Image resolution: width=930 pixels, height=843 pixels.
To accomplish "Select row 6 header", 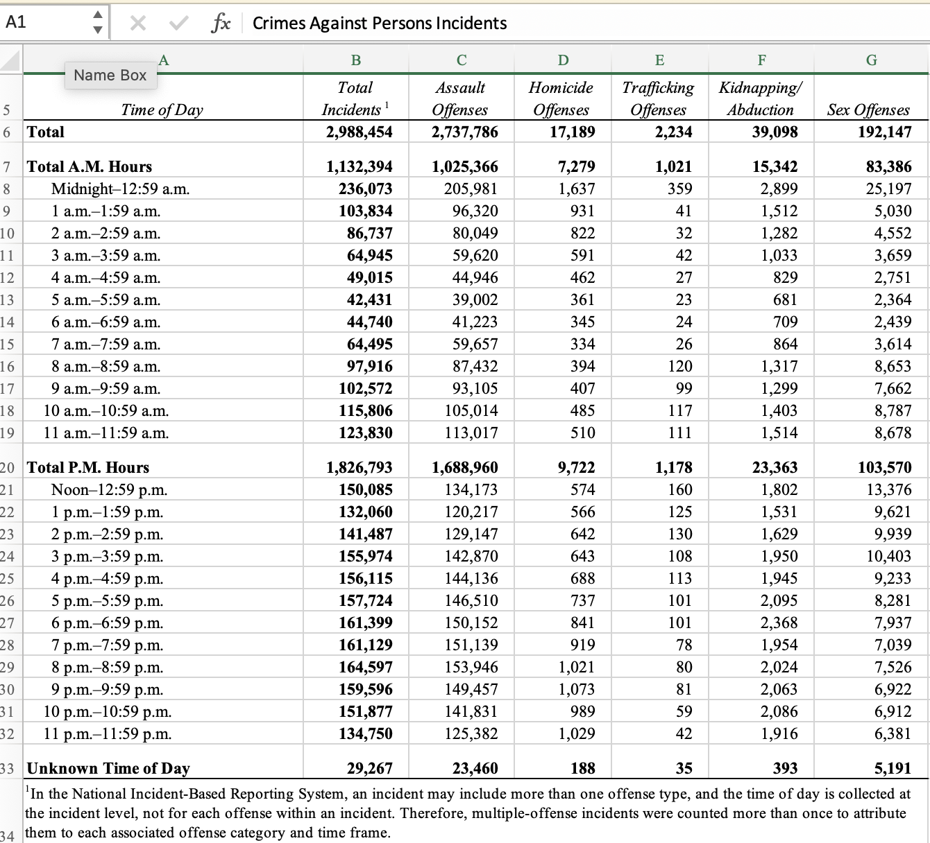I will tap(7, 132).
